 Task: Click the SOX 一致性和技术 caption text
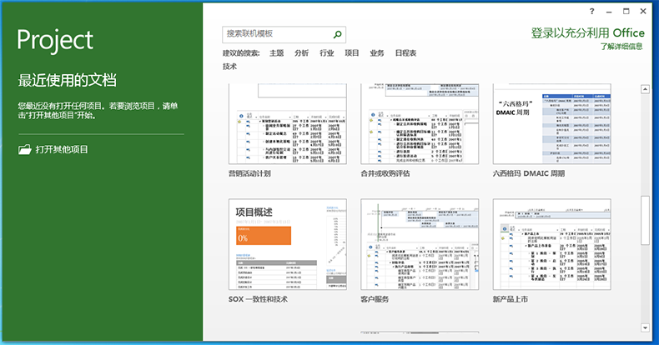(x=258, y=299)
